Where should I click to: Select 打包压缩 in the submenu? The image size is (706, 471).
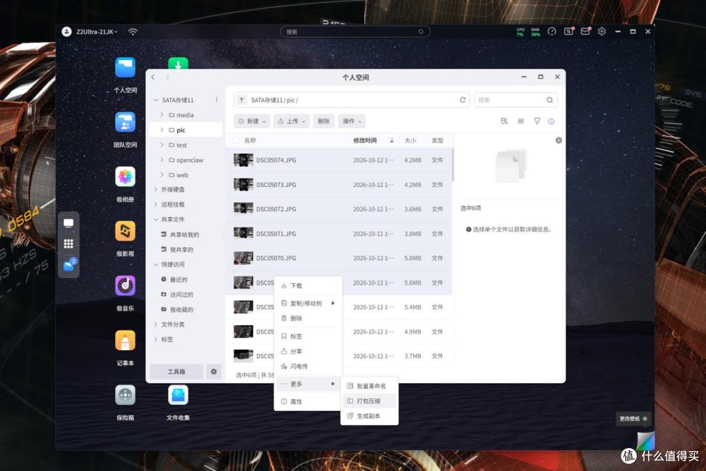point(369,401)
